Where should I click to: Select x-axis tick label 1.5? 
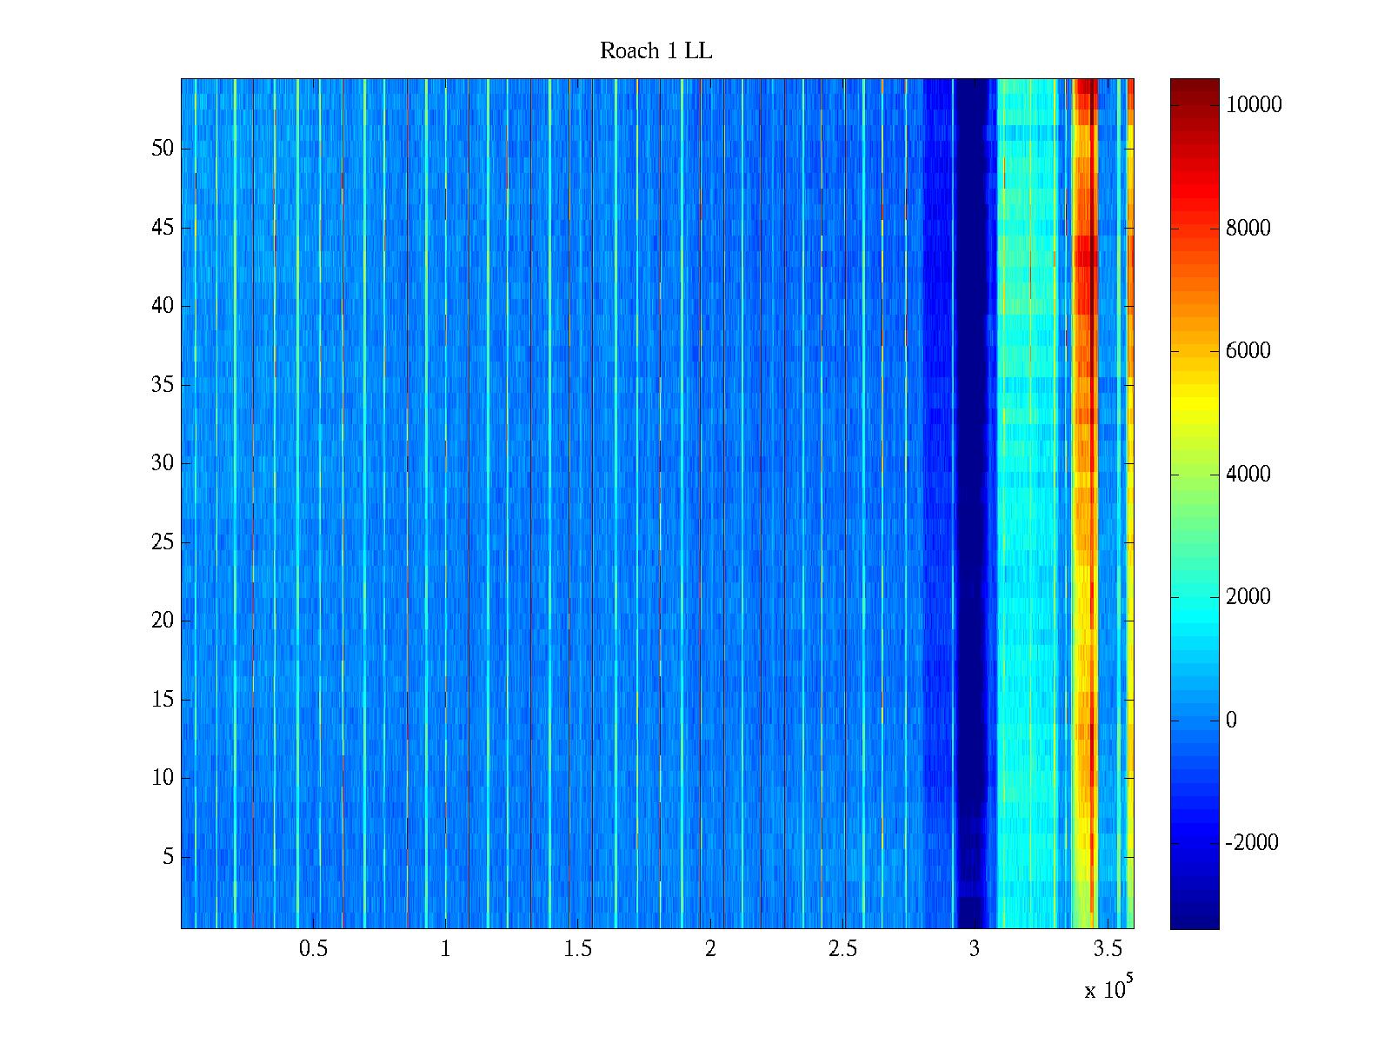[578, 949]
